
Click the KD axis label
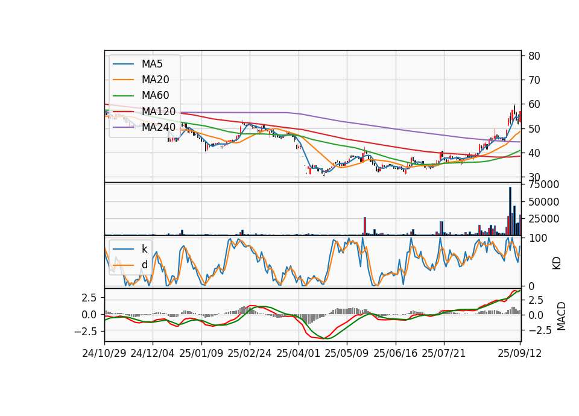(557, 263)
